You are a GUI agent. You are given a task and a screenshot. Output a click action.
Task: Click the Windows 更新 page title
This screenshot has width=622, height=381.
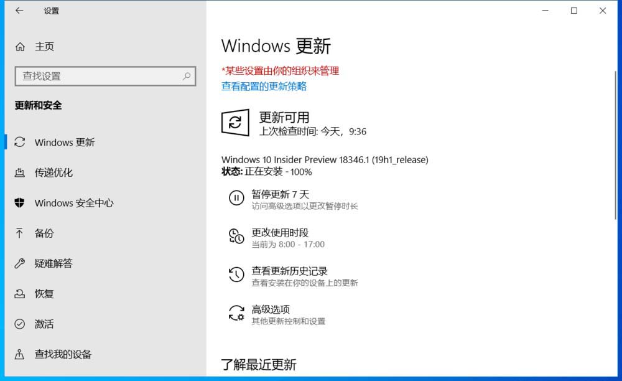coord(276,46)
